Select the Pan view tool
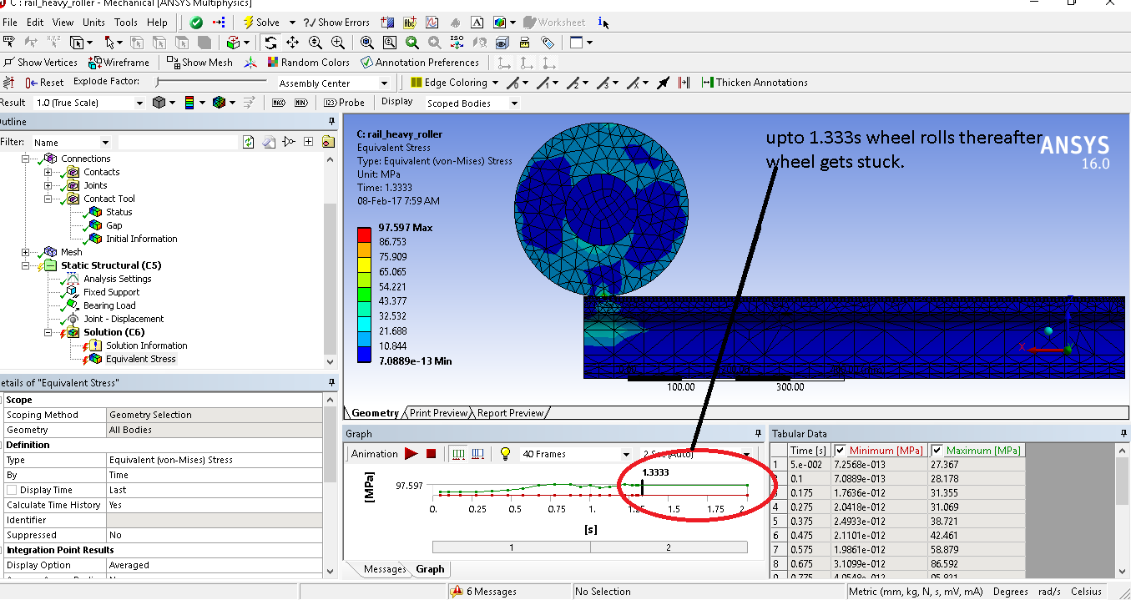The width and height of the screenshot is (1131, 600). [x=293, y=43]
